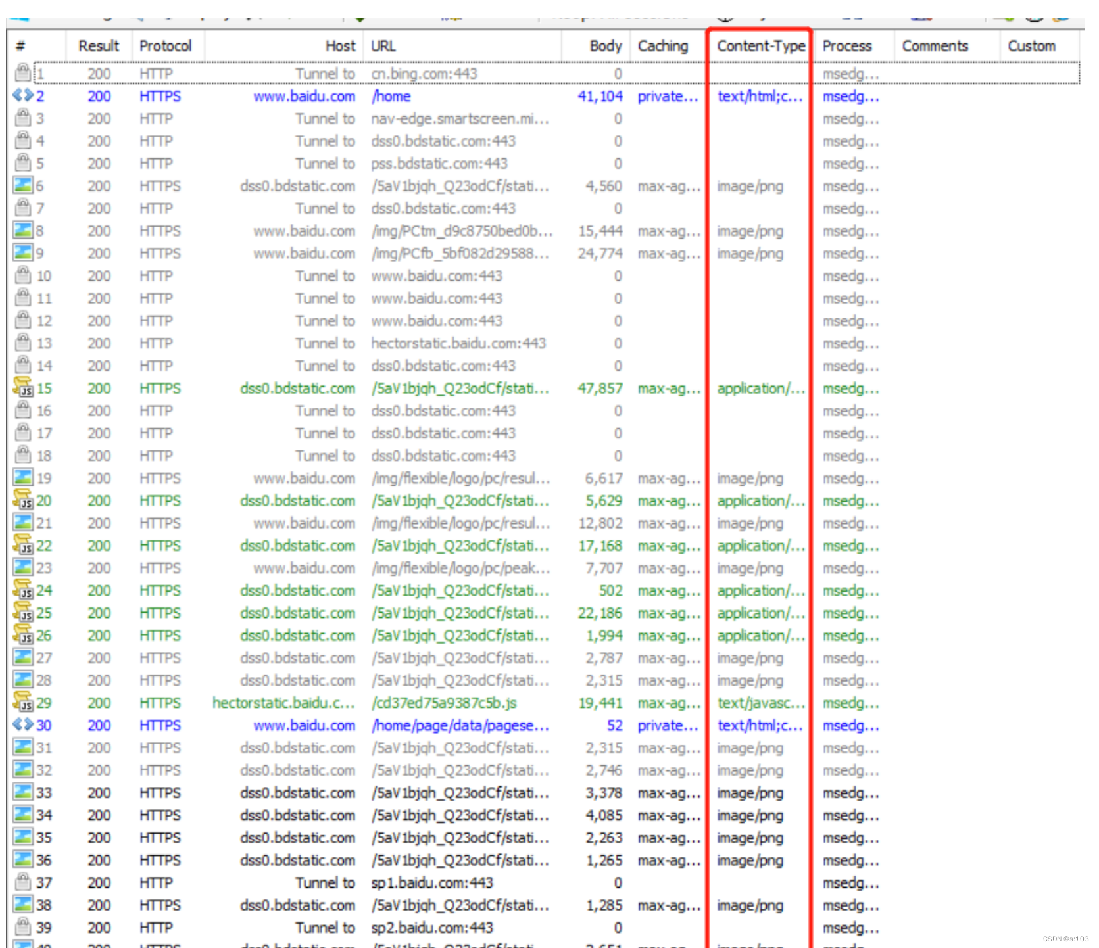
Task: Select the /img/flexible/logo/pc/peak URL cell
Action: [460, 567]
